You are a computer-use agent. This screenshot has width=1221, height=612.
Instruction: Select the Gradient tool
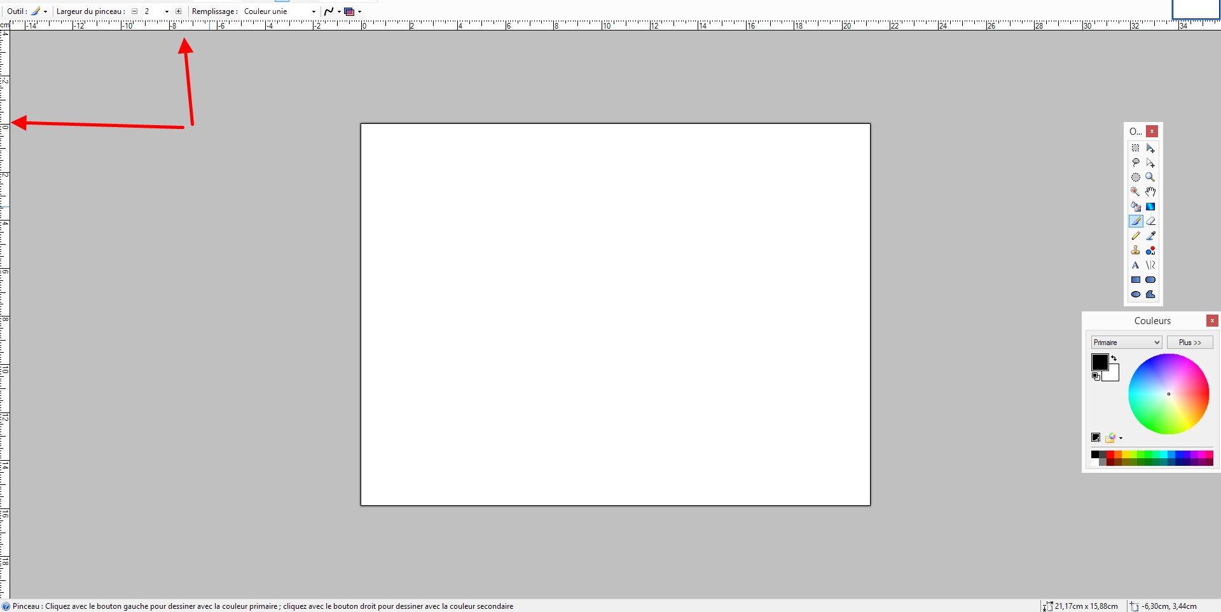[x=1150, y=207]
